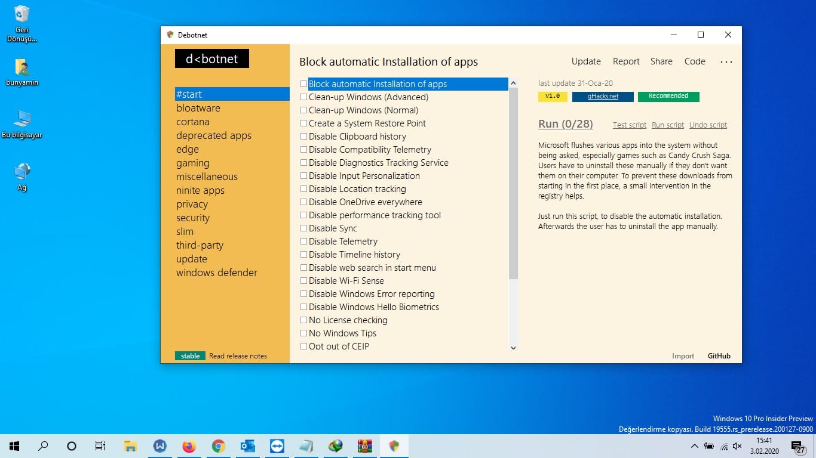
Task: Launch Google Chrome from the taskbar
Action: point(218,446)
